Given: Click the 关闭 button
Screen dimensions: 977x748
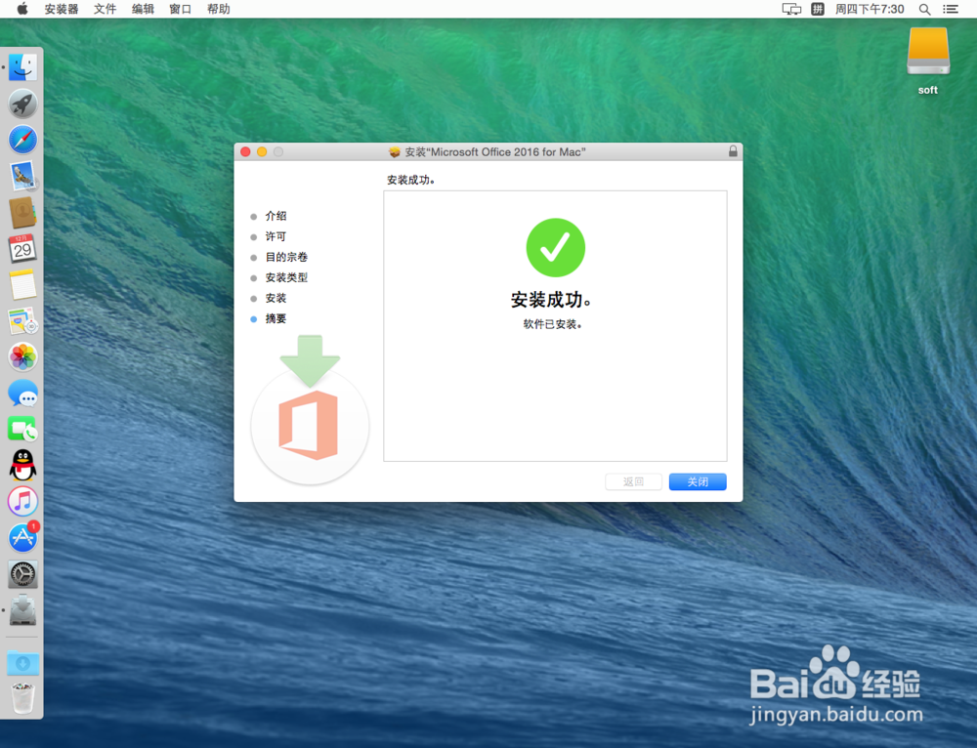Looking at the screenshot, I should pos(698,481).
